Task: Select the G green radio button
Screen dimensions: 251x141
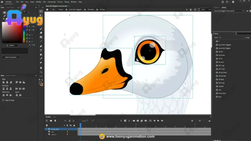Action: (x=27, y=38)
